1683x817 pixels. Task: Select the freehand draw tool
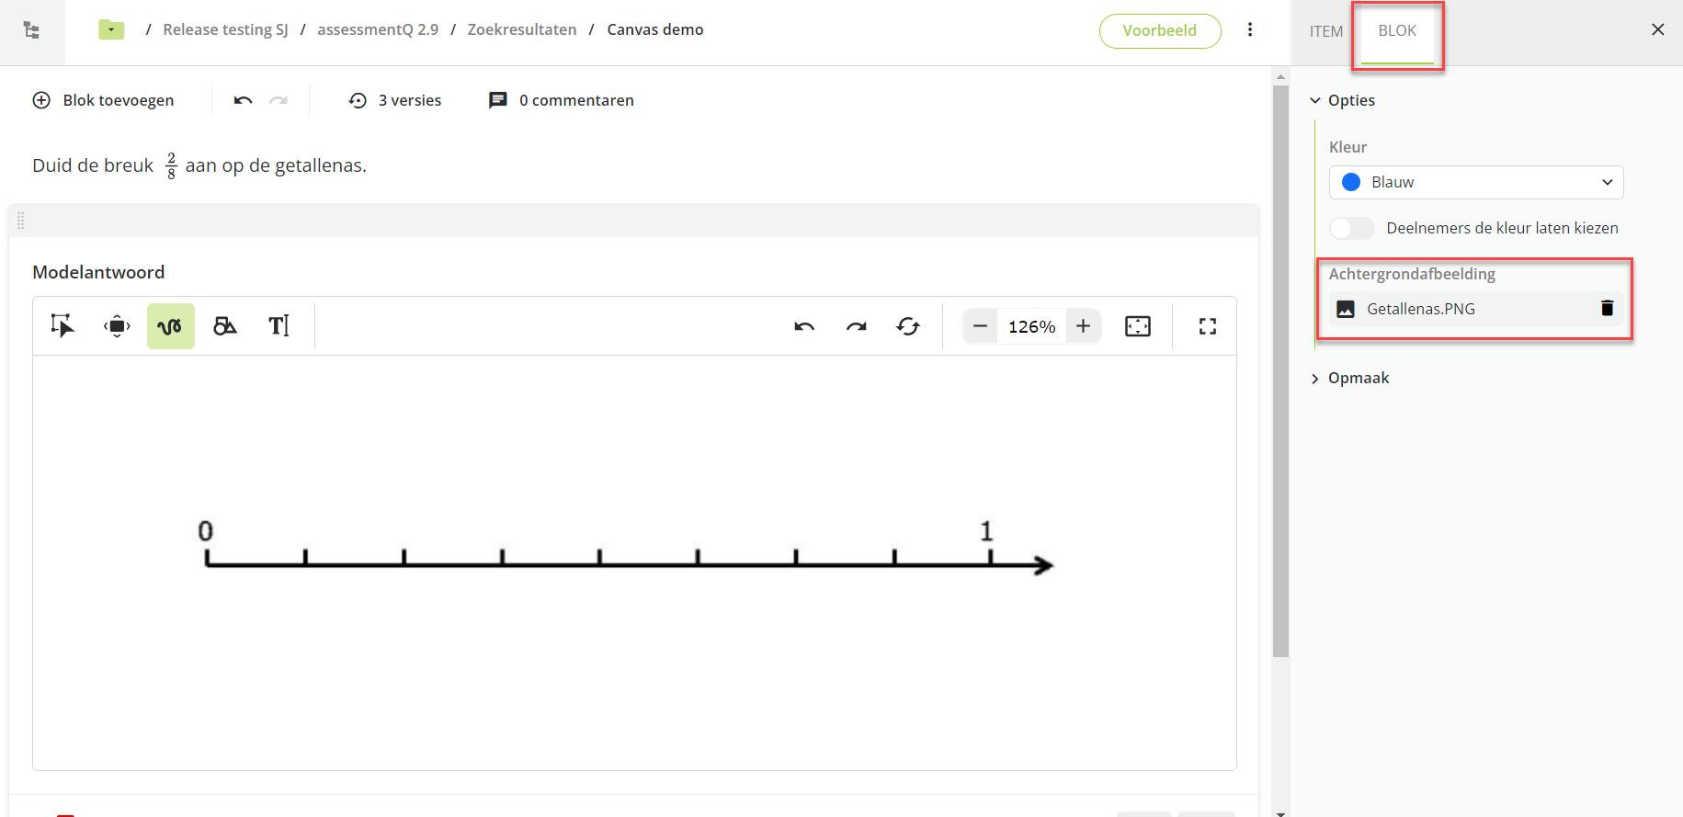coord(170,326)
